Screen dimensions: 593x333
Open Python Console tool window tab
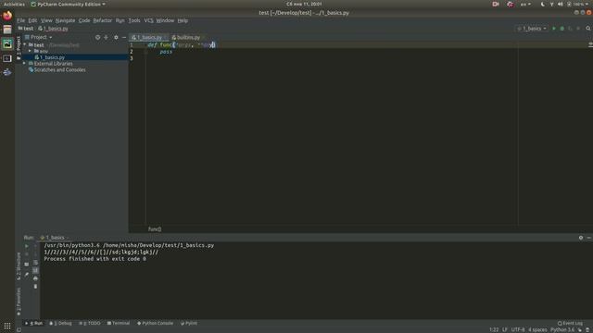155,323
